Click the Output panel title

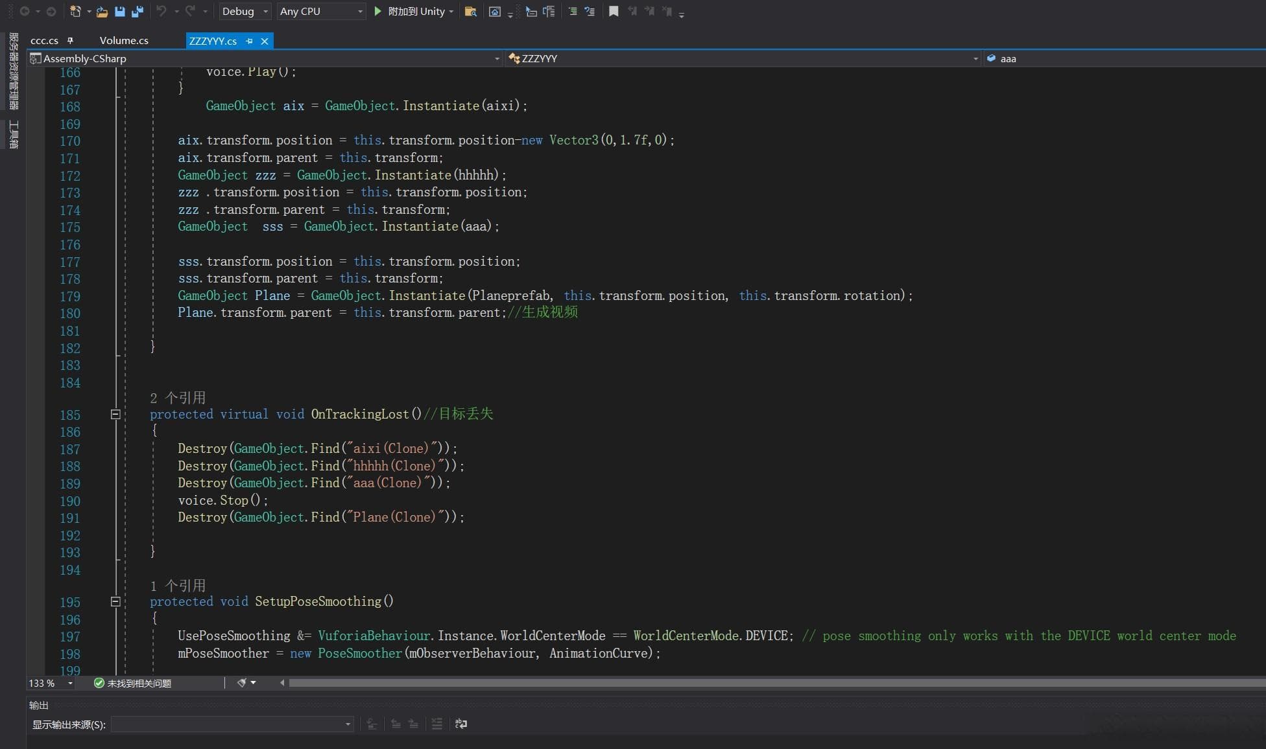pyautogui.click(x=39, y=705)
